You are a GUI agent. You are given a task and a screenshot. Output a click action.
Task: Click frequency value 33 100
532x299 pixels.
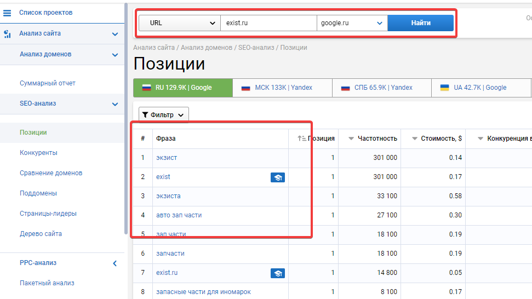387,196
